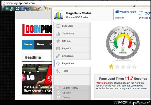Viewport: 151px width, 105px height.
Task: Click the 'Page Load Time: 11.7 Seconds' text
Action: [x=123, y=78]
